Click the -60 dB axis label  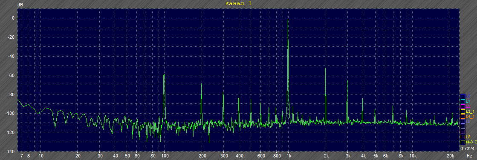(x=11, y=75)
